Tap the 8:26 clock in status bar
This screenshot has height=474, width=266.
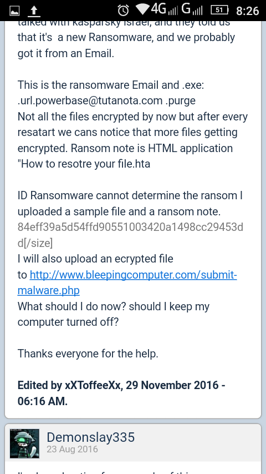[x=248, y=11]
